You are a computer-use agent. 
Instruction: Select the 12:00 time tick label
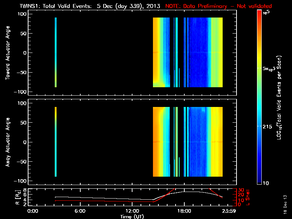[132, 211]
